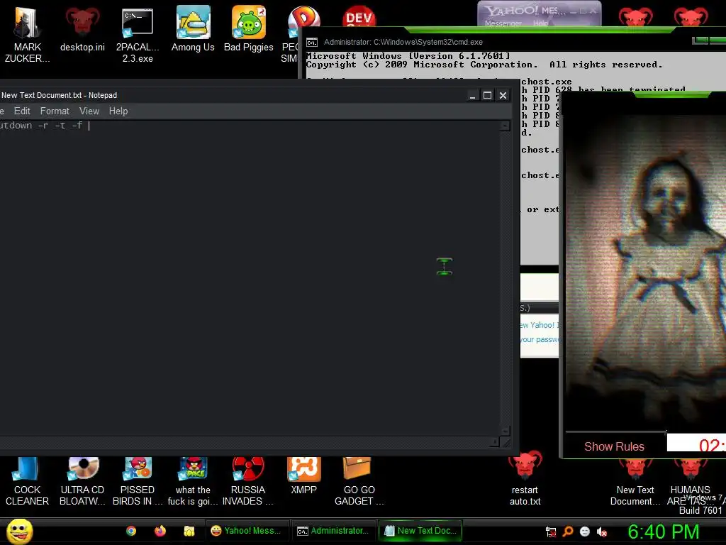Open Notepad's Help menu
726x545 pixels.
[118, 111]
